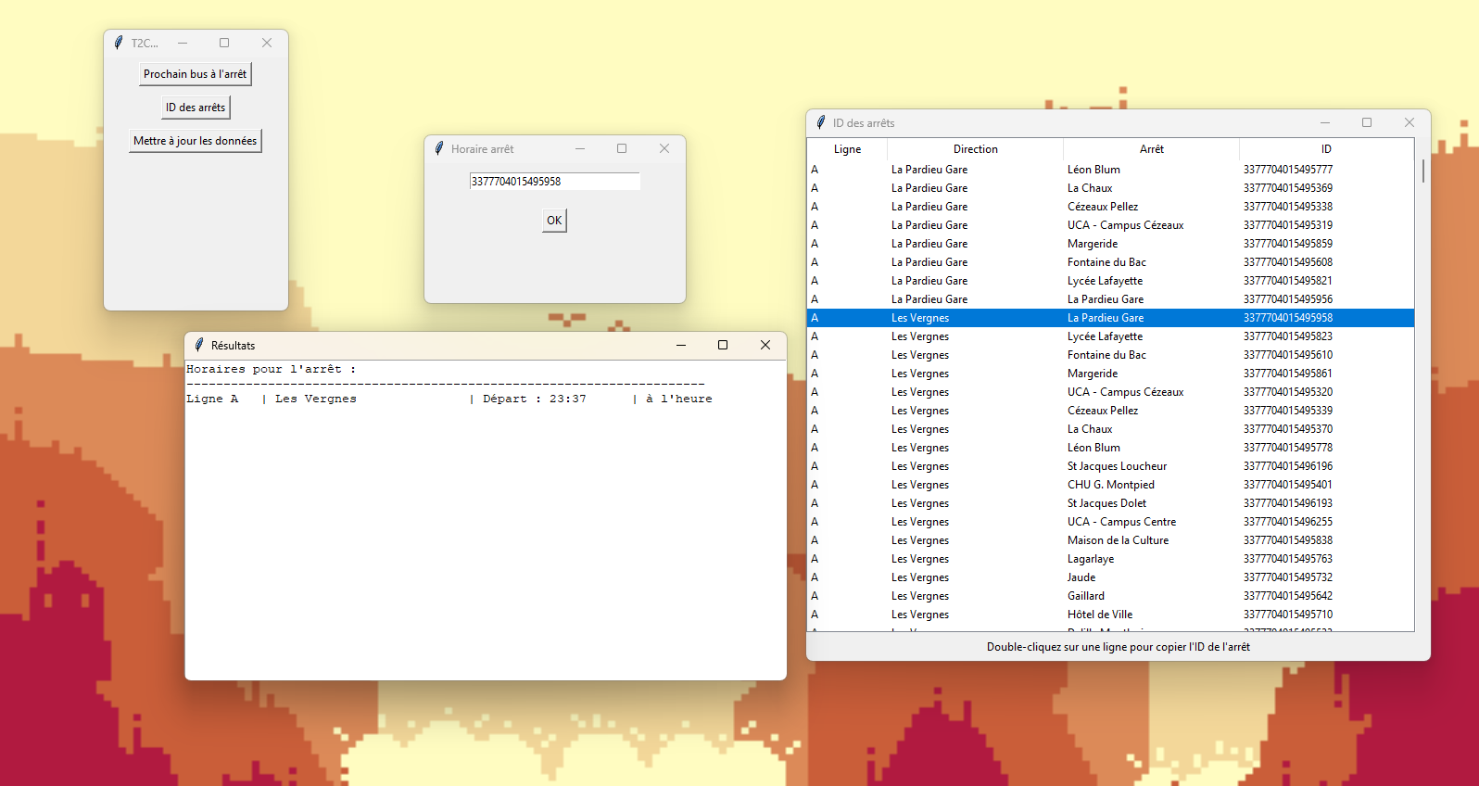Select the Hôtel de Ville row
This screenshot has height=786, width=1479.
(1100, 615)
